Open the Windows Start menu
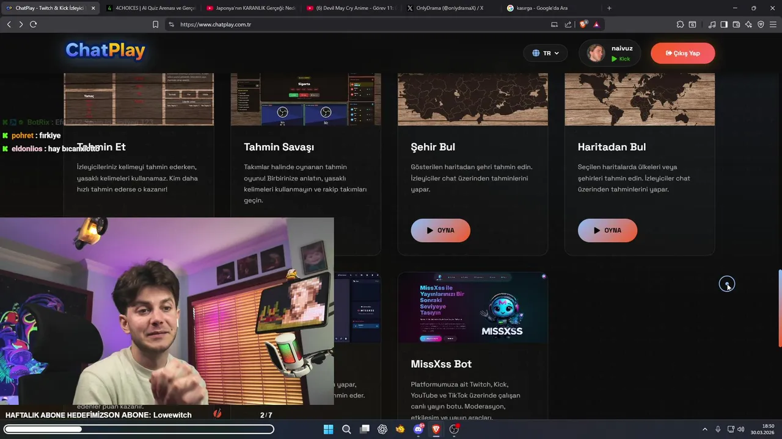Image resolution: width=782 pixels, height=439 pixels. pos(328,429)
